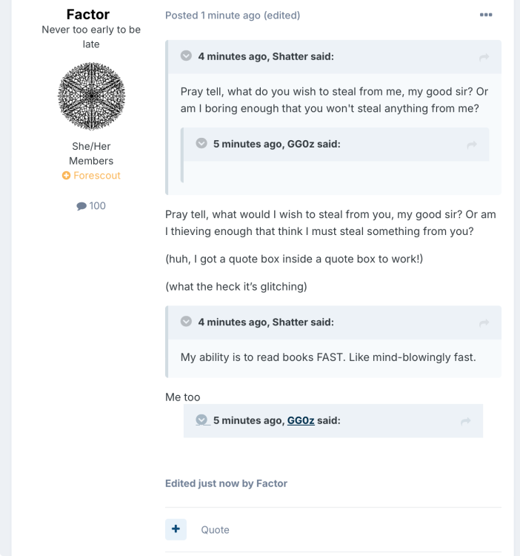Collapse the first Shatter quote box

coord(186,56)
